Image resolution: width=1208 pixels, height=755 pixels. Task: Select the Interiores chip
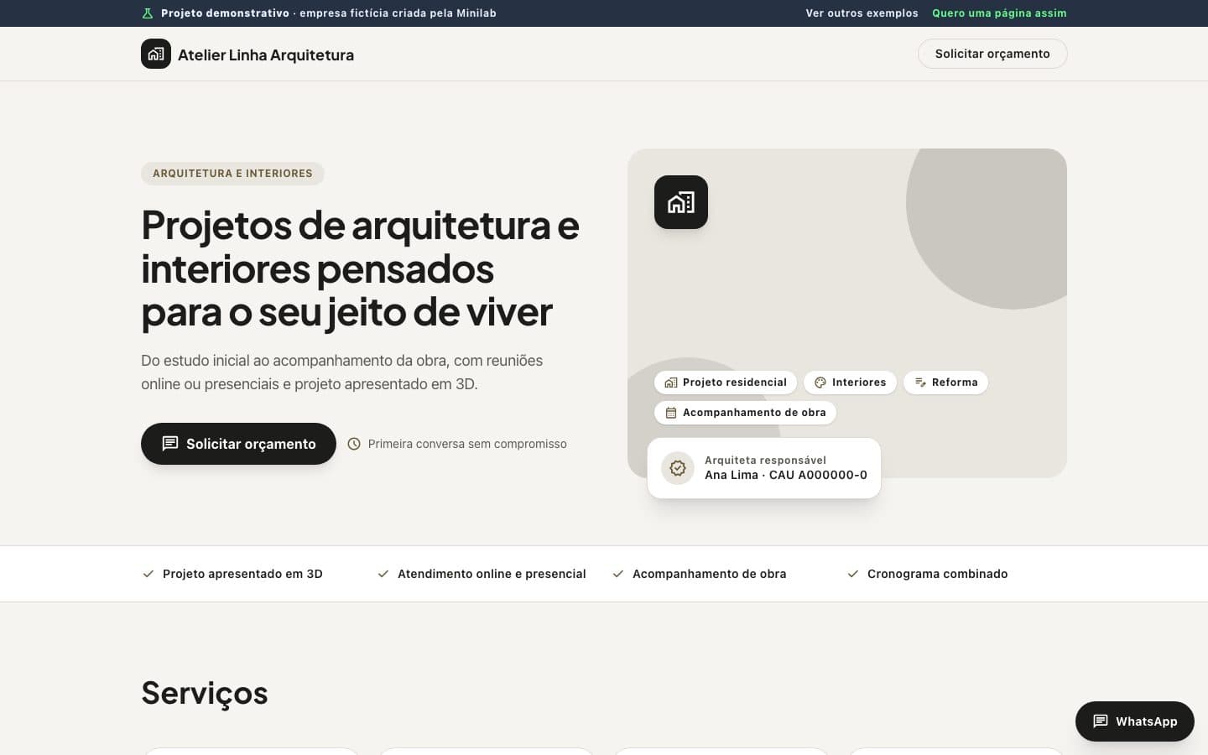(850, 383)
